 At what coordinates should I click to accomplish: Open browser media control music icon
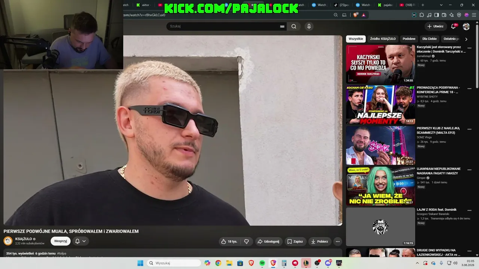coord(429,15)
